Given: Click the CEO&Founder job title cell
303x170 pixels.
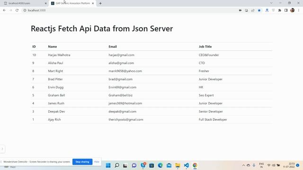Looking at the screenshot, I should (x=209, y=55).
